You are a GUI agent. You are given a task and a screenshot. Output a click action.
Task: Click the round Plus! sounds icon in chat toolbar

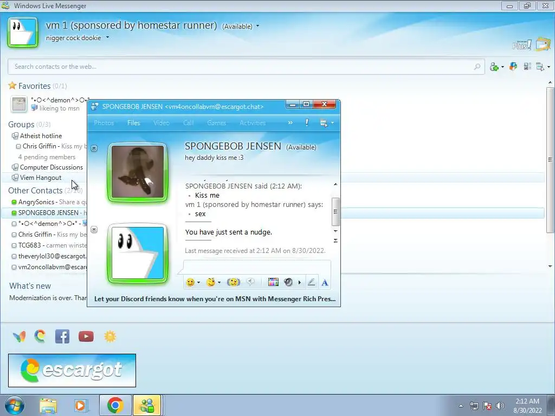click(x=288, y=282)
